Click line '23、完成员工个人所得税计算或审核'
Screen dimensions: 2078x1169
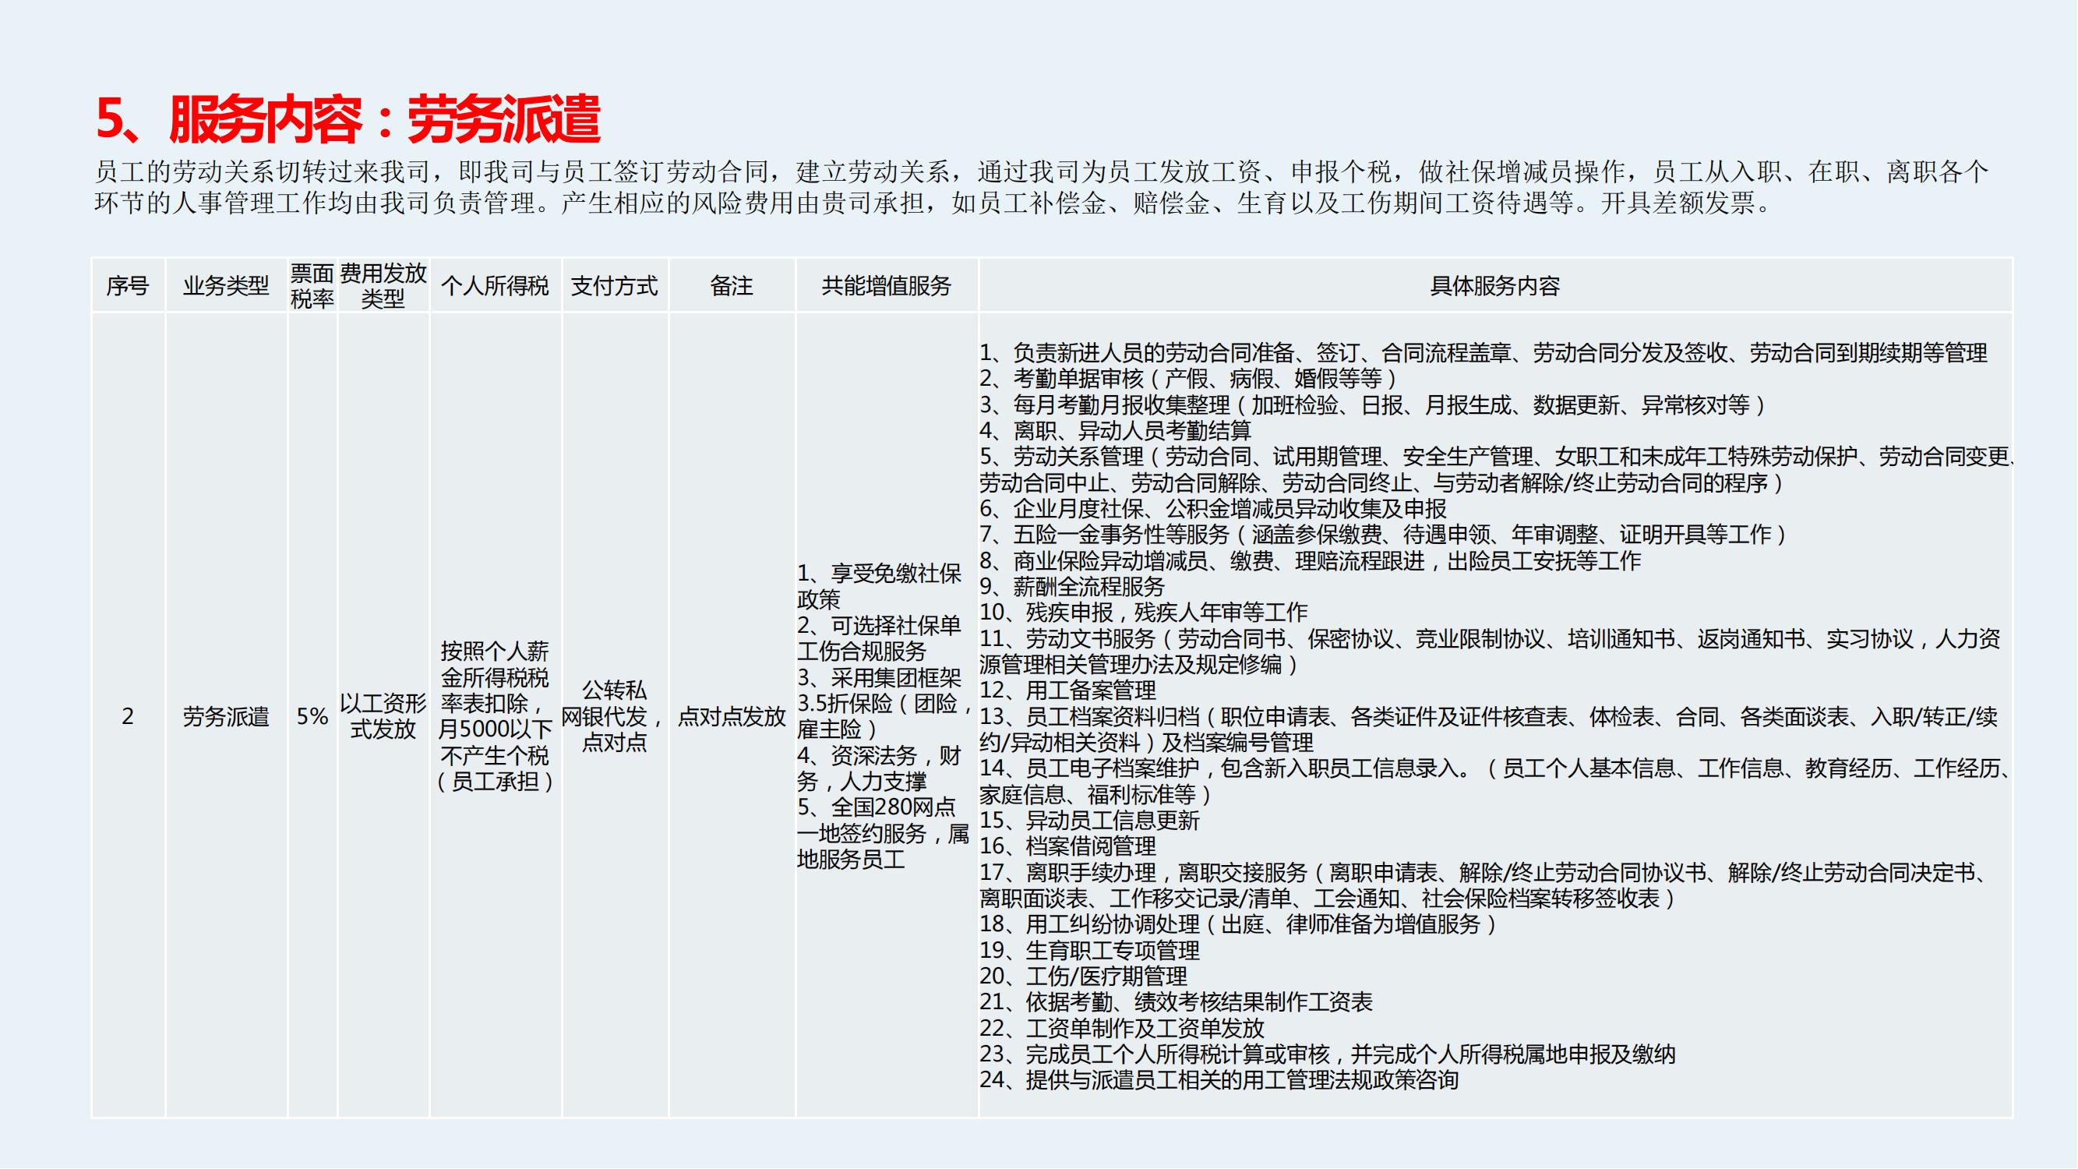click(1328, 1054)
